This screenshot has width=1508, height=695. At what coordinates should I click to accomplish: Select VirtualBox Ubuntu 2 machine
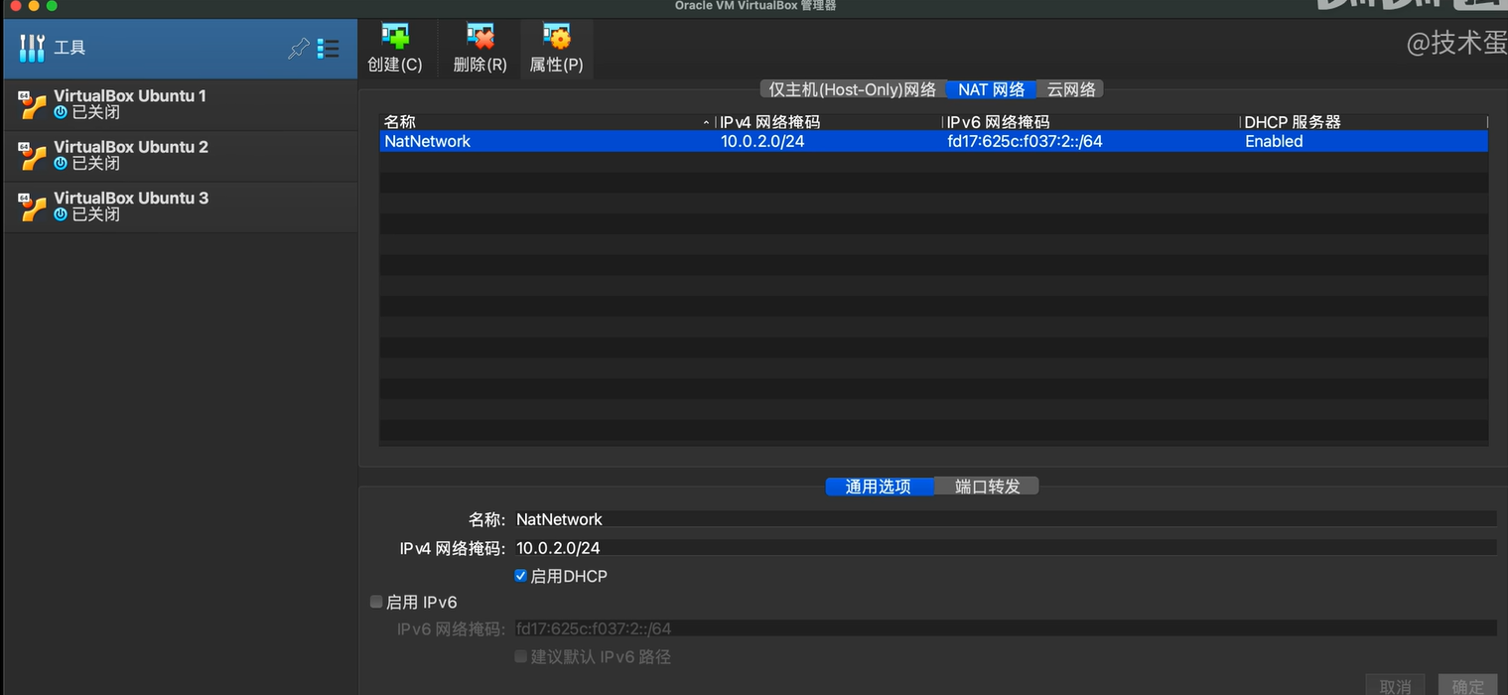click(x=180, y=155)
